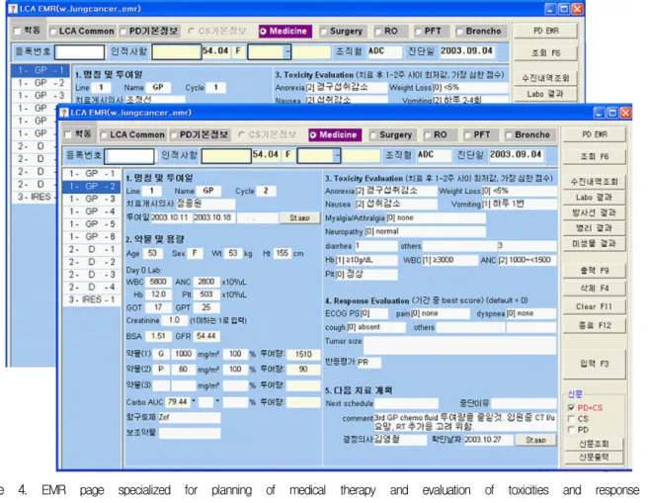Select 1- GP -2 in the back window list
The height and width of the screenshot is (503, 649).
coord(41,83)
